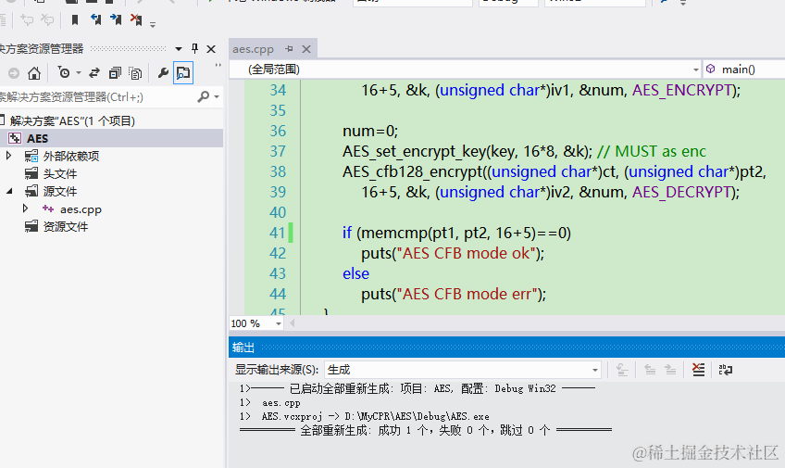This screenshot has width=785, height=468.
Task: Open project Properties wrench icon
Action: [x=163, y=73]
